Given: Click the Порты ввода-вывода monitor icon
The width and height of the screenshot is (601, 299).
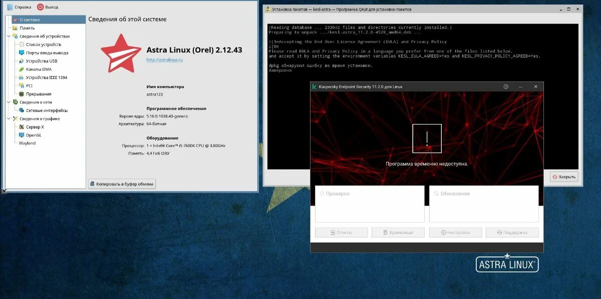Looking at the screenshot, I should tap(22, 52).
